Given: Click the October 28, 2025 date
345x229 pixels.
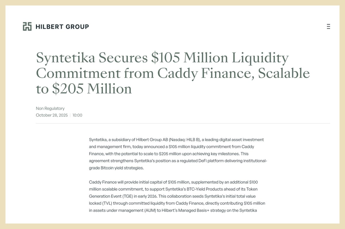Looking at the screenshot, I should pos(52,115).
